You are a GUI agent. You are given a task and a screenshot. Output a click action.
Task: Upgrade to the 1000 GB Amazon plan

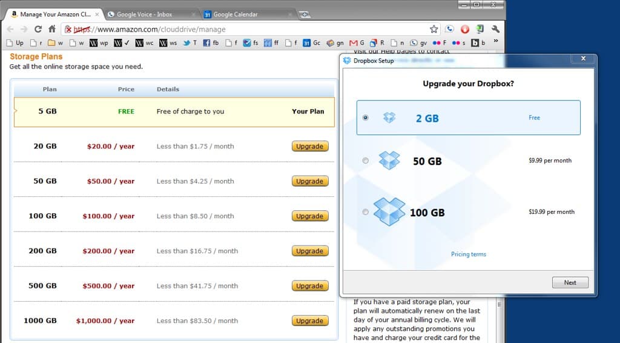coord(310,321)
